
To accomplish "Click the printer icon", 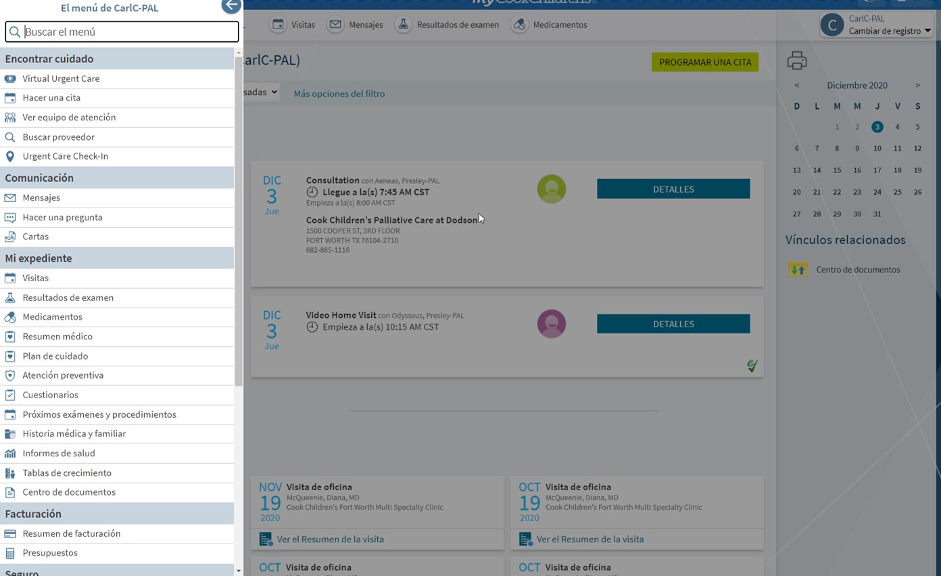I will (x=797, y=61).
